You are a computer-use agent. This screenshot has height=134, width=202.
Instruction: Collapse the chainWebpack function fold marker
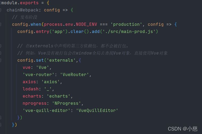[x=0, y=10]
